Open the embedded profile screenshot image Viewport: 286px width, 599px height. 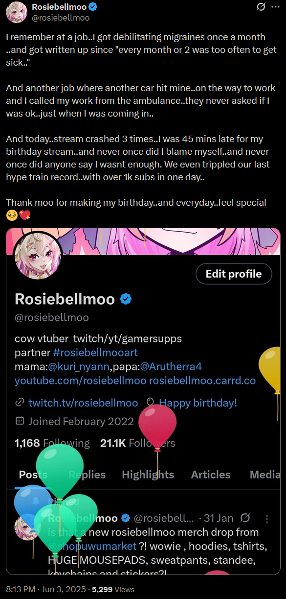point(143,401)
